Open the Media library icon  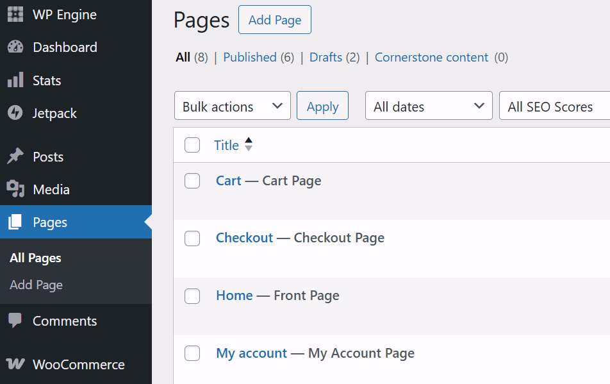tap(15, 189)
